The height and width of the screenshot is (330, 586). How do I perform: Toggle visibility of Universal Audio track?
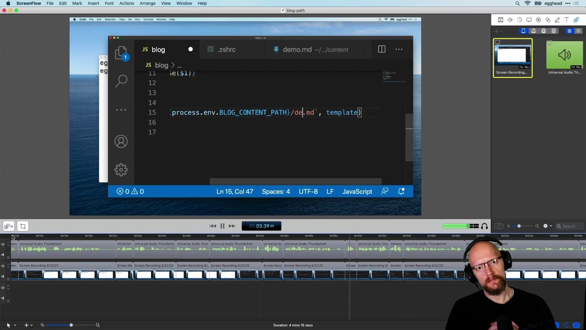tap(3, 244)
